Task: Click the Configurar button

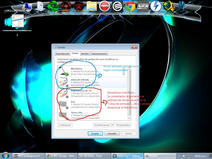Action: [65, 125]
